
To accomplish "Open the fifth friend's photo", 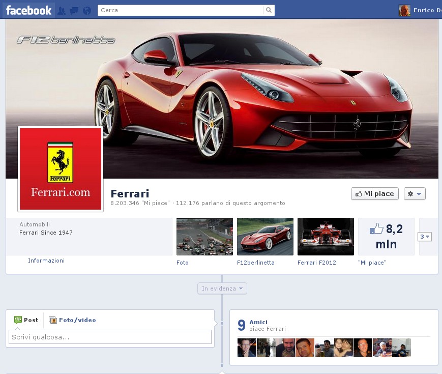I will 324,348.
